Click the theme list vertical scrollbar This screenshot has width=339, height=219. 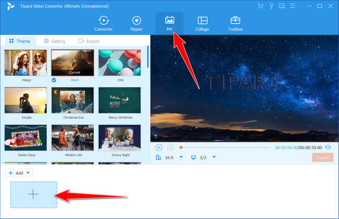147,57
